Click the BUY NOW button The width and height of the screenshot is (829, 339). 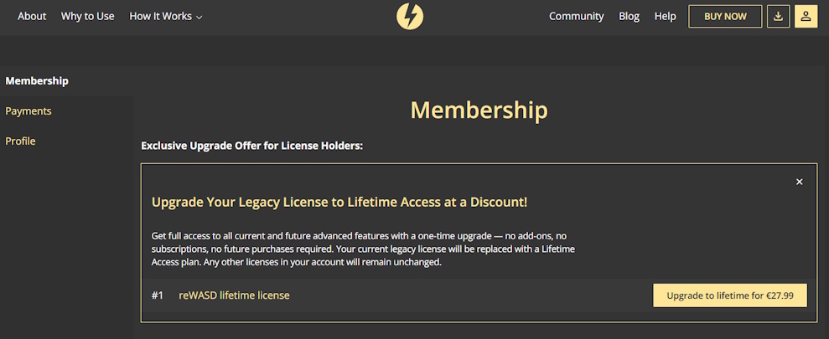(725, 17)
